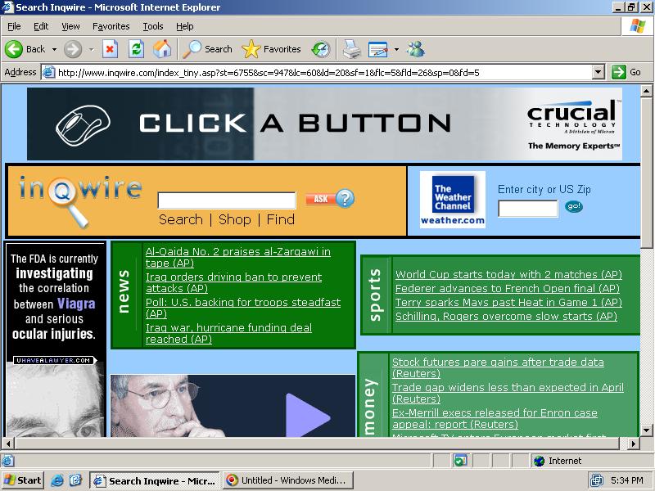Switch to Untitled Windows Media Player taskbar button
The image size is (655, 491).
pyautogui.click(x=288, y=480)
